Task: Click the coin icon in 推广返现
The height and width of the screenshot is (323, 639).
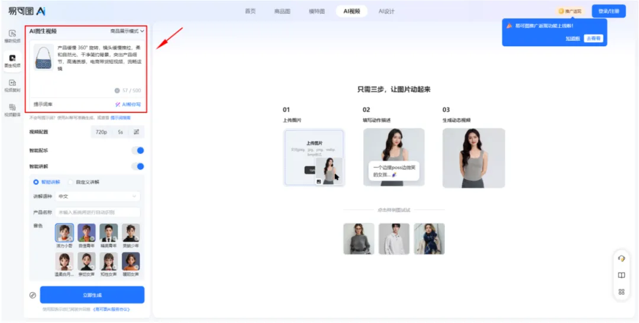Action: 561,11
